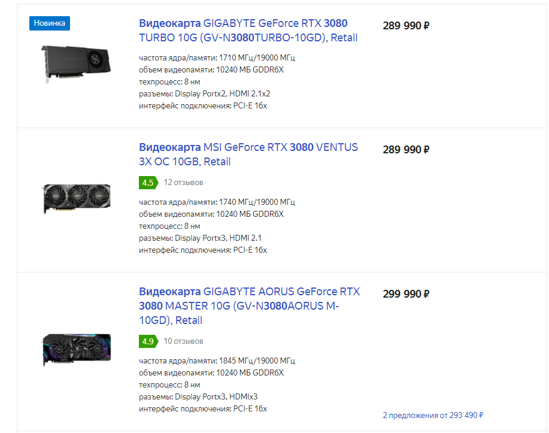Screen dimensions: 549x433
Task: Click the 4.9 rating badge
Action: coord(148,341)
